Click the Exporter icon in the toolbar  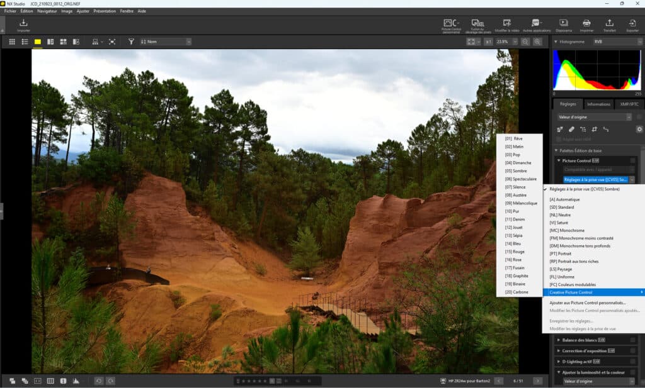pos(632,23)
